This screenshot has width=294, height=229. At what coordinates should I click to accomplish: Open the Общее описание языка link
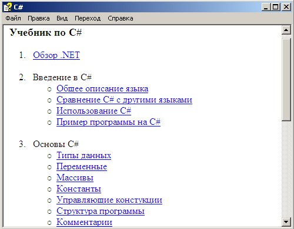(102, 88)
